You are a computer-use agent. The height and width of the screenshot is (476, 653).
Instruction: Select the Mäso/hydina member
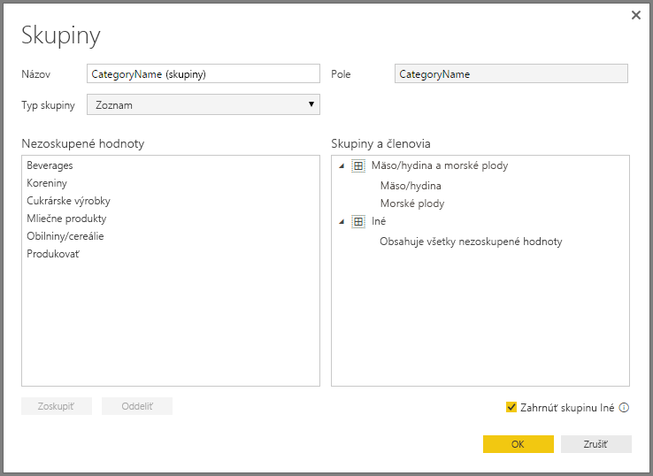pyautogui.click(x=411, y=186)
